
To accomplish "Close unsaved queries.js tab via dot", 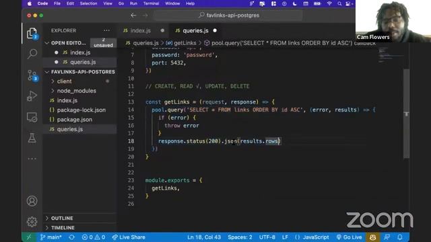I will (x=215, y=30).
